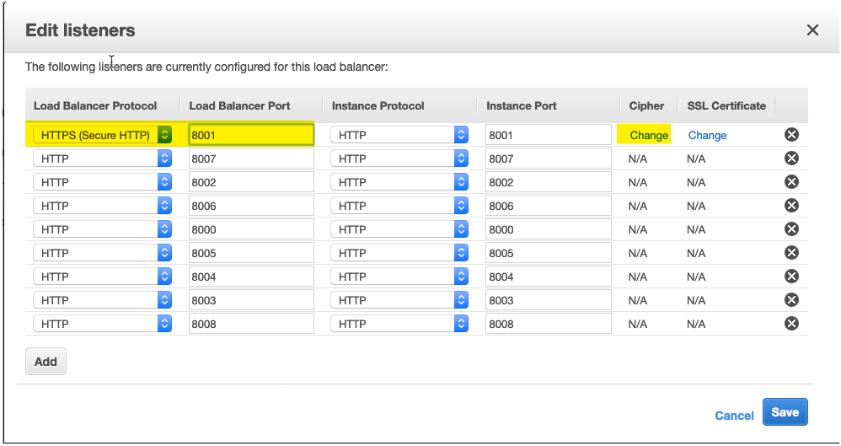The width and height of the screenshot is (841, 446).
Task: Click the Load Balancer Protocol column header
Action: pyautogui.click(x=95, y=105)
